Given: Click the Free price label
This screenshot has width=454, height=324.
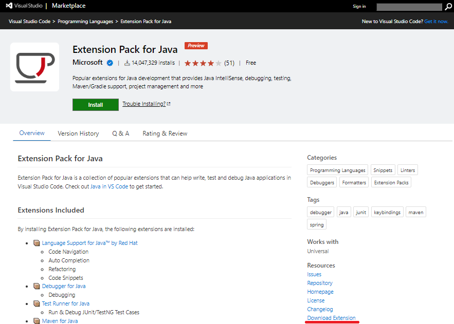Looking at the screenshot, I should click(251, 63).
